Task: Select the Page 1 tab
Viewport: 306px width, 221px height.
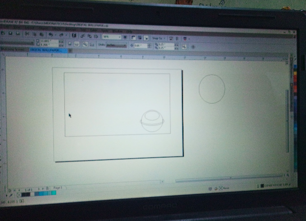Action: click(x=58, y=188)
